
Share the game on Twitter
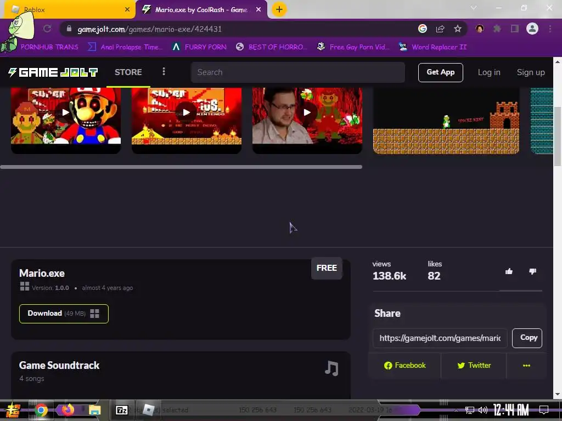pos(474,366)
